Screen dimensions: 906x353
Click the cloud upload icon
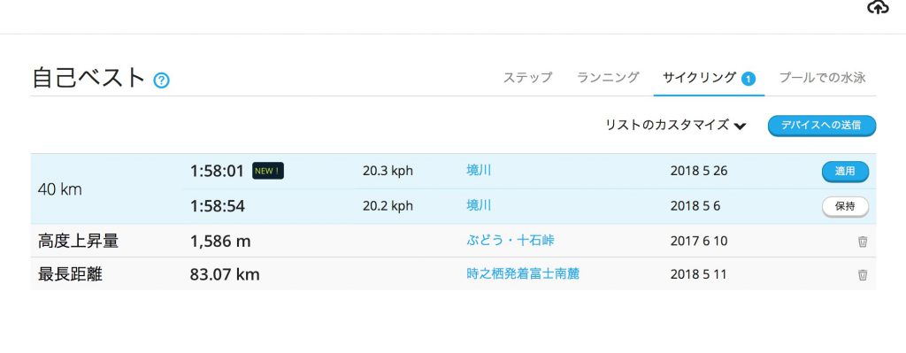(879, 7)
